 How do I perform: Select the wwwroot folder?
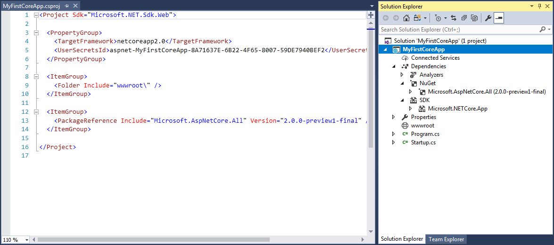(x=422, y=126)
